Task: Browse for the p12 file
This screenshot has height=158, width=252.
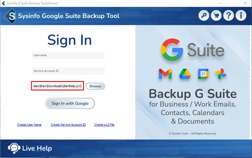Action: [95, 86]
